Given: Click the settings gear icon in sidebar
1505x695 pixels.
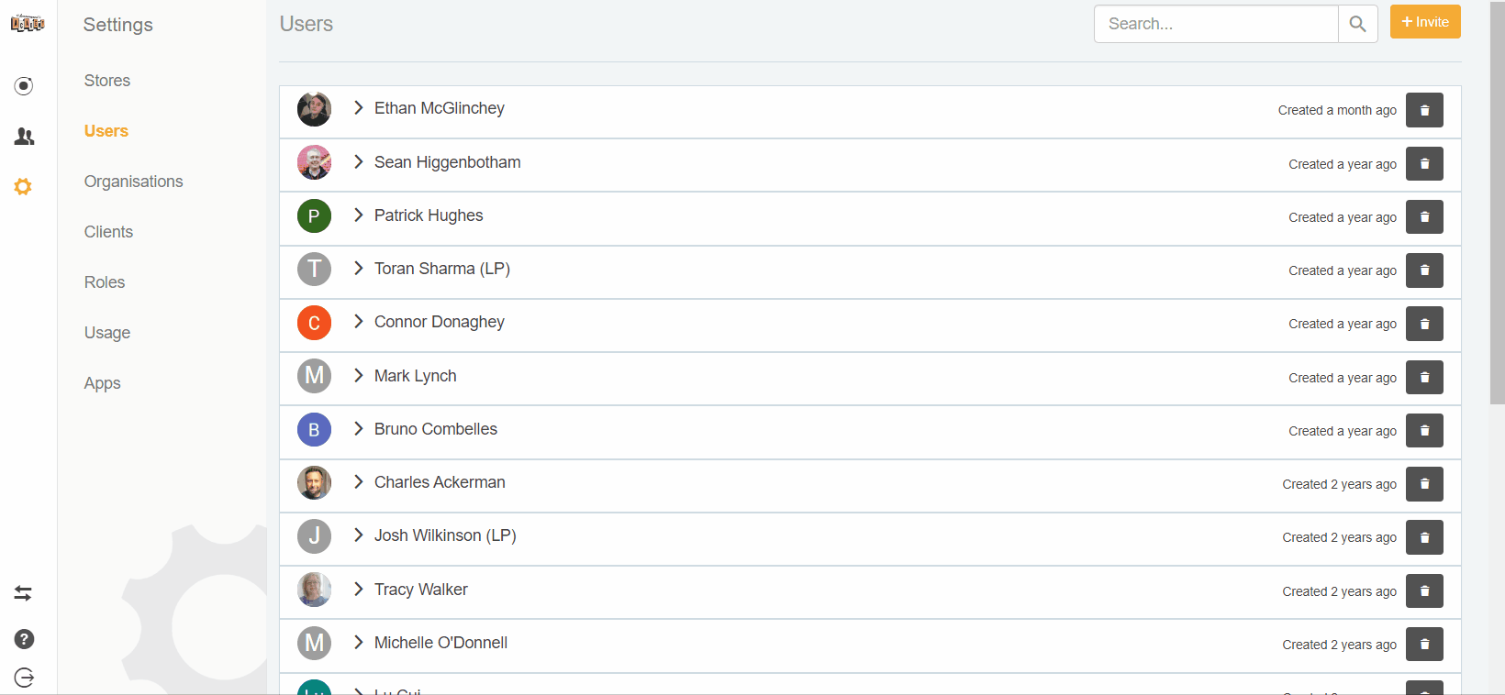Looking at the screenshot, I should [x=24, y=187].
